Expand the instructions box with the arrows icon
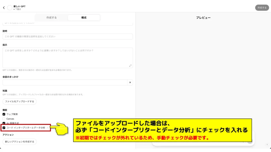271x152 pixels. (130, 66)
